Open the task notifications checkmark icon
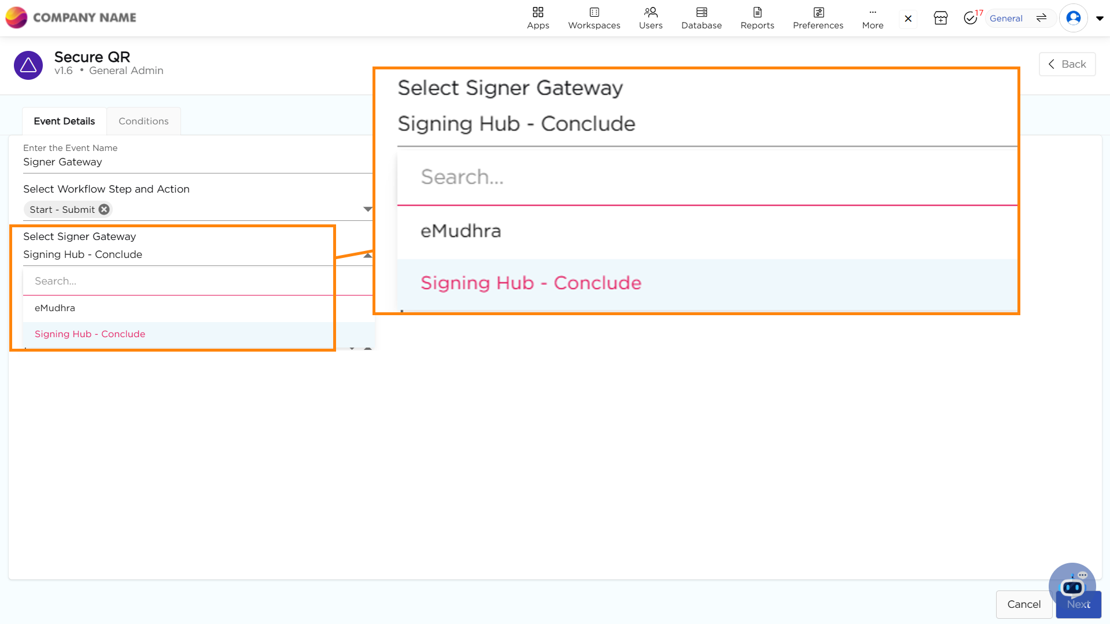The width and height of the screenshot is (1110, 624). point(971,18)
